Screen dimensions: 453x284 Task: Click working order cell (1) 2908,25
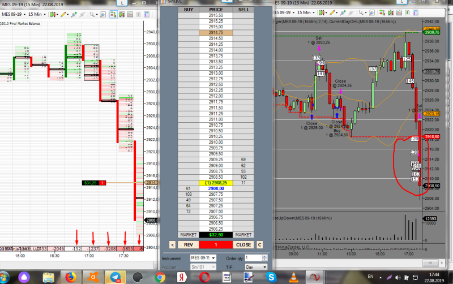[x=216, y=183]
